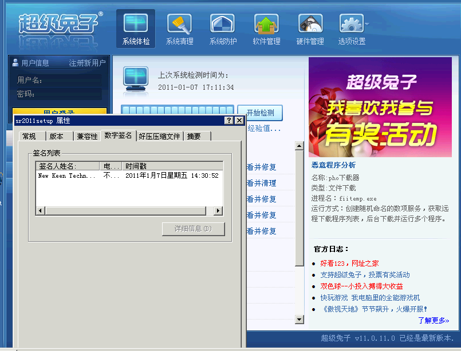Click the 恶意程序分析 heading link
This screenshot has width=461, height=351.
coord(333,165)
